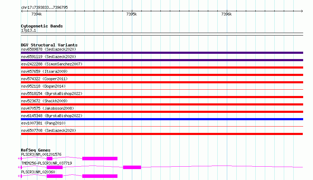Open variant nsv470575 (Jakobsson2008) label
Viewport: 313px width, 180px height.
click(x=47, y=108)
